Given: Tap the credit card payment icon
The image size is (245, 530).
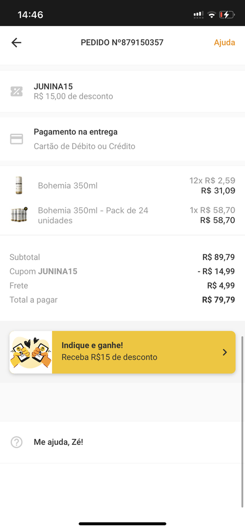Looking at the screenshot, I should [x=17, y=139].
